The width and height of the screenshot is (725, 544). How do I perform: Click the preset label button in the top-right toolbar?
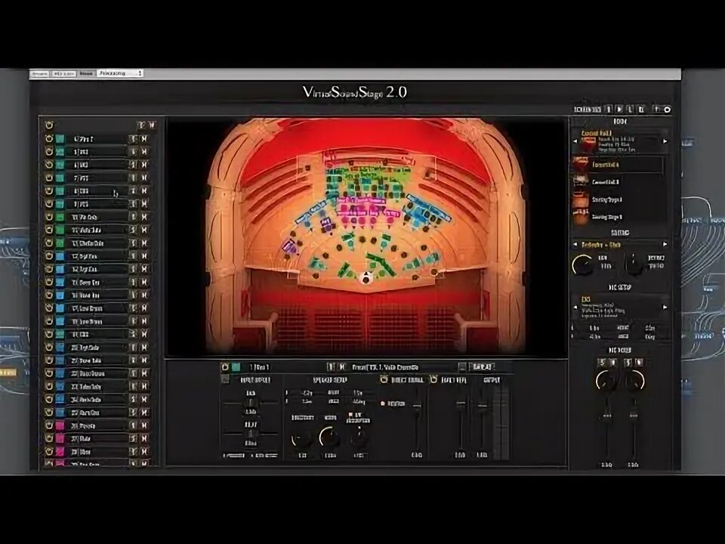point(588,109)
